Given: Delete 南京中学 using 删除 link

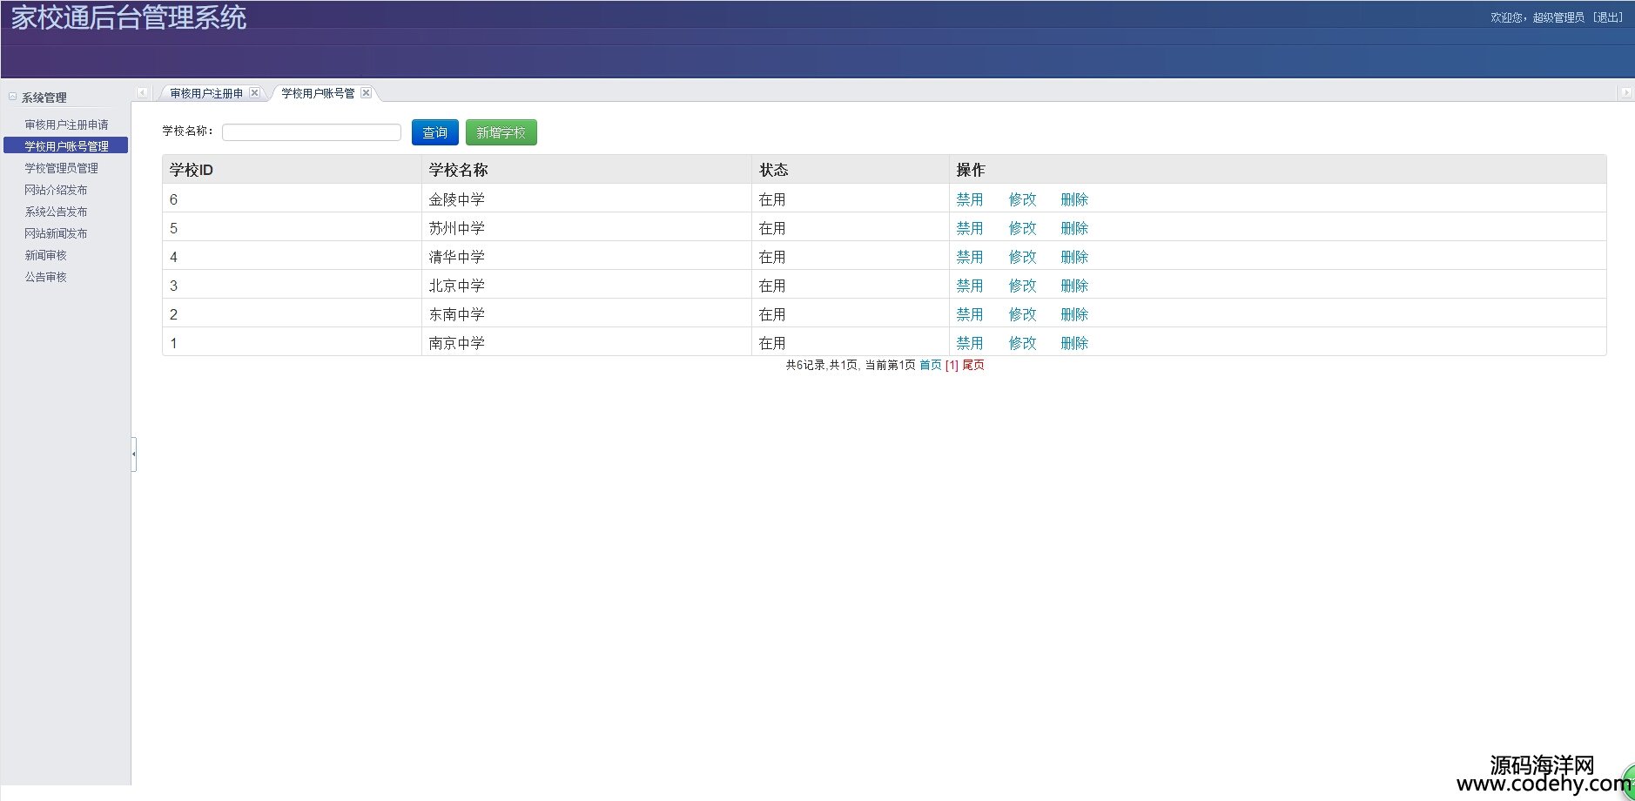Looking at the screenshot, I should click(x=1074, y=343).
